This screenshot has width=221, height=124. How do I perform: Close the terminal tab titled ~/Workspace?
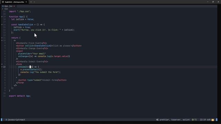[26, 2]
